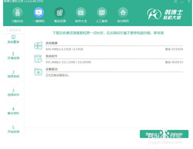Image resolution: width=193 pixels, height=149 pixels.
Task: Click the 系统镜像 Windows logo icon
Action: (38, 46)
